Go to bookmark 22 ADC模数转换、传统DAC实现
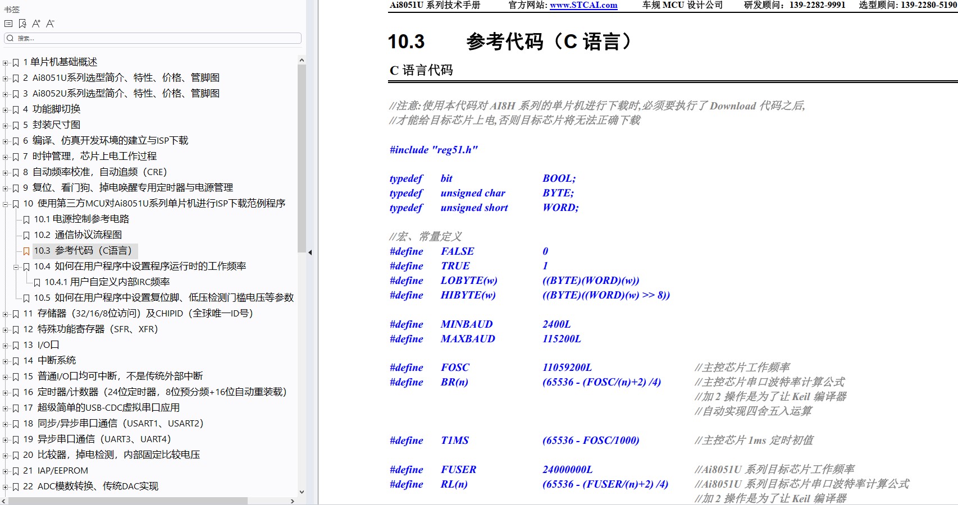 tap(91, 486)
